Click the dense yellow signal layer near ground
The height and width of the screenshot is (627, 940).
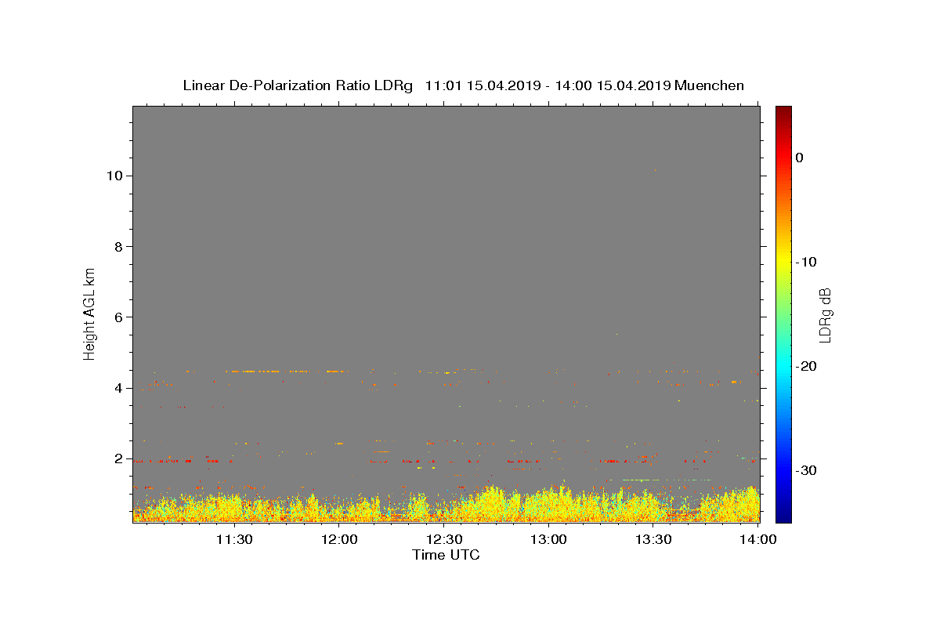click(446, 506)
